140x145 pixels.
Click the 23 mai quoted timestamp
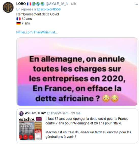[x=76, y=113]
